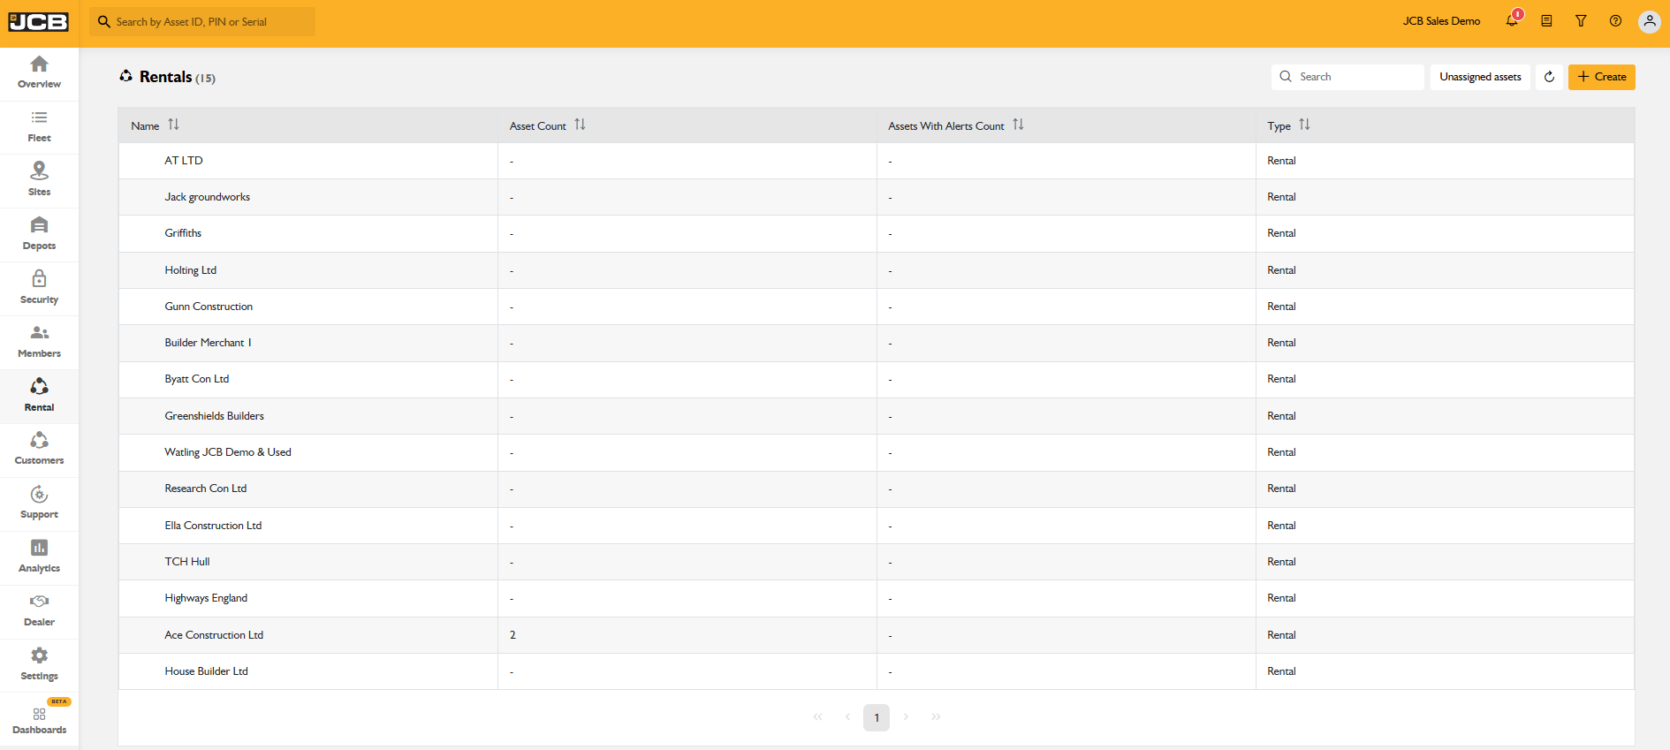Open the filter funnel icon

1581,21
